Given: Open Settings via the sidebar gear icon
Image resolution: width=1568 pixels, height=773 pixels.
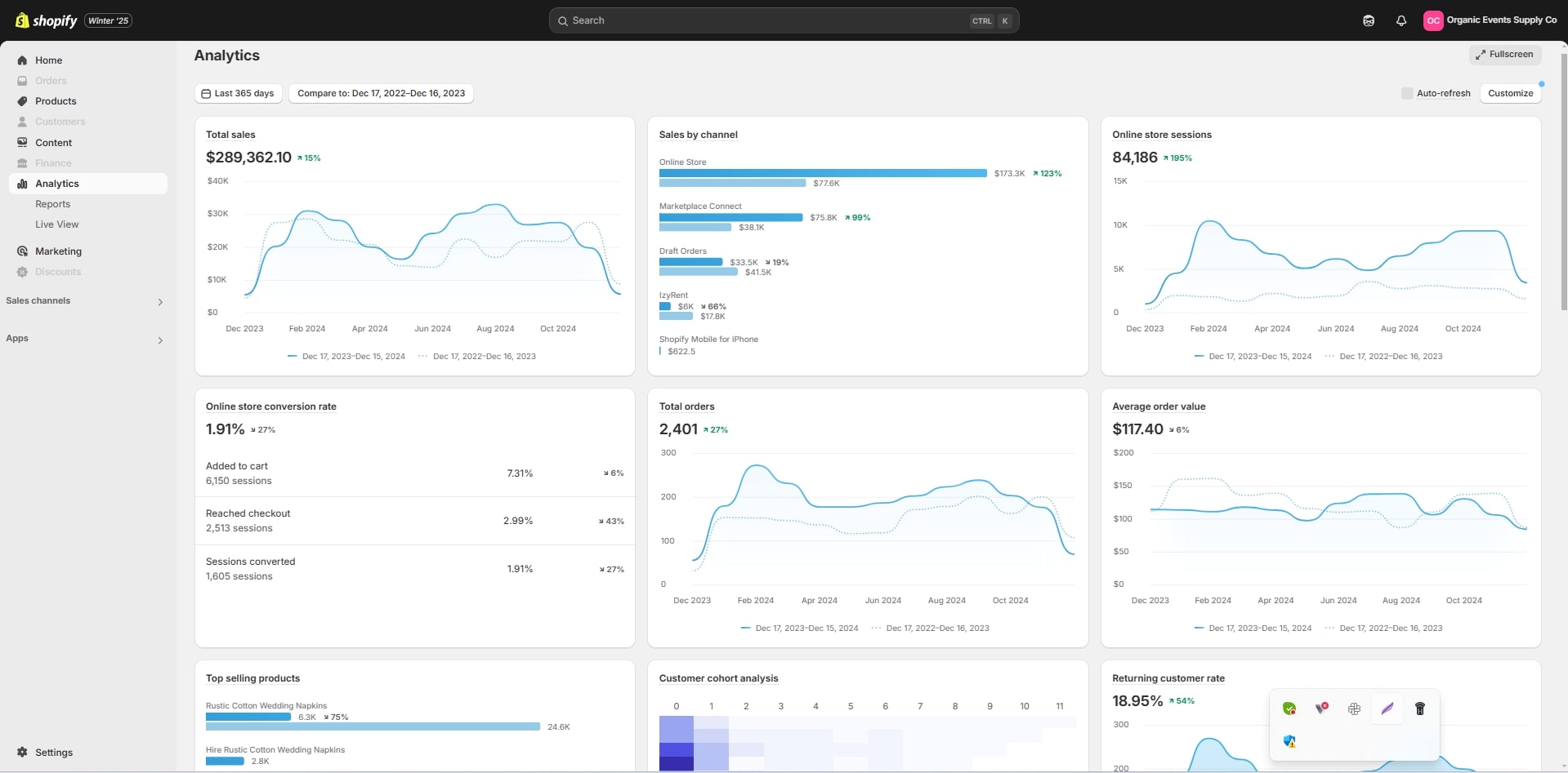Looking at the screenshot, I should click(x=22, y=752).
